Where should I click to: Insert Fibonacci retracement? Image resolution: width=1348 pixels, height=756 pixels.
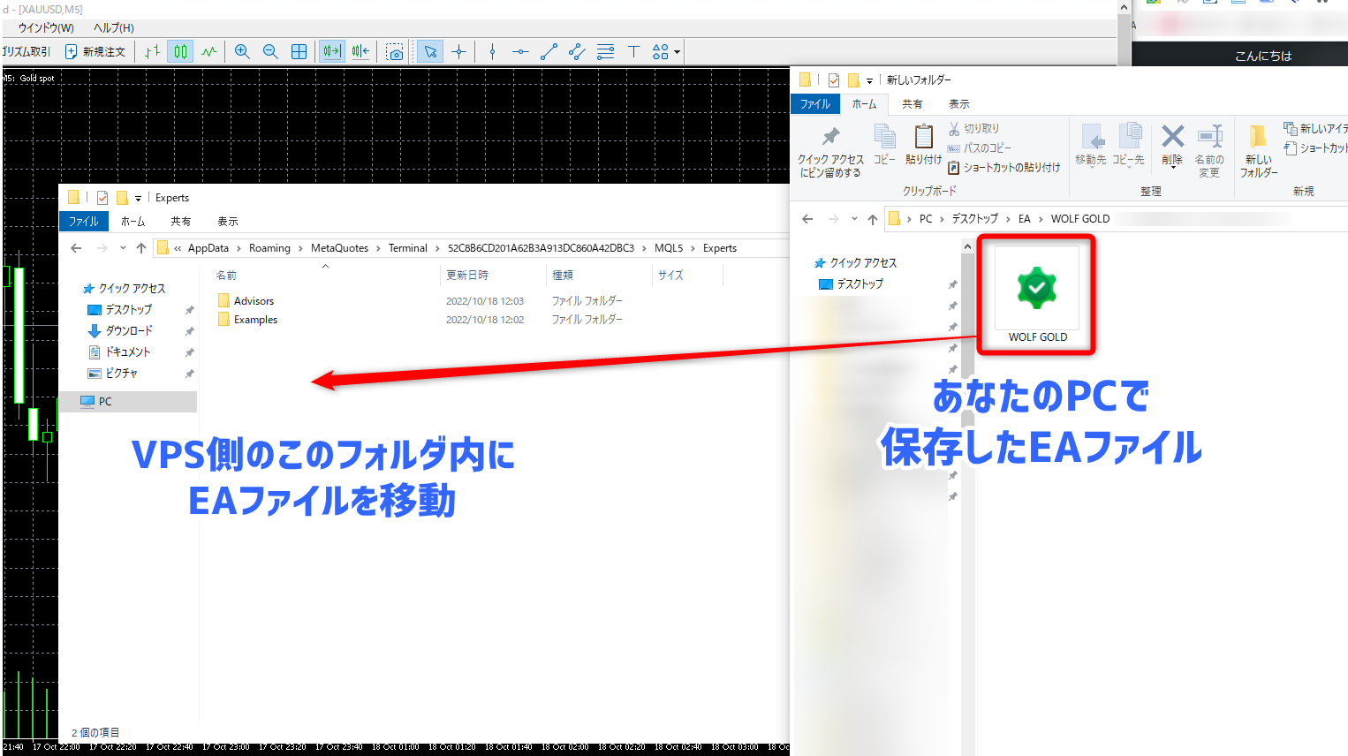click(605, 51)
